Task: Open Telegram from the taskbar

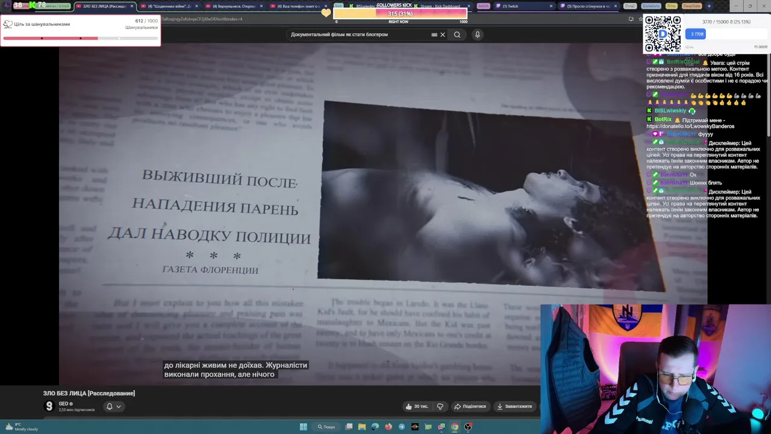Action: (402, 427)
